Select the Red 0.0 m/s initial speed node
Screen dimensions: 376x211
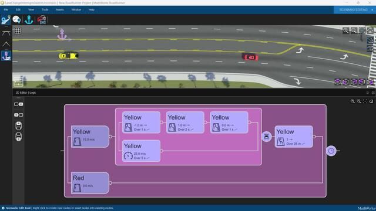pos(90,183)
